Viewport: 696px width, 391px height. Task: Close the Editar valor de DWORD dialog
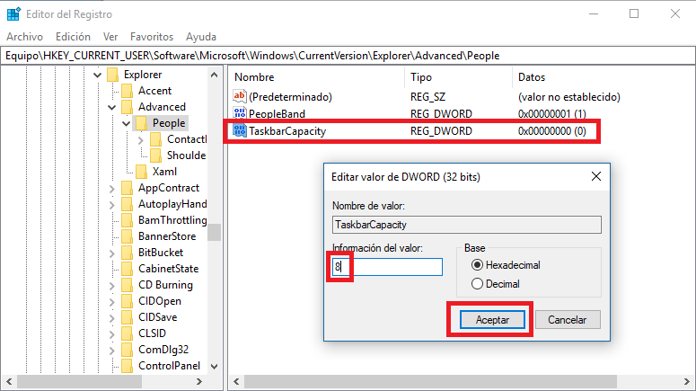(x=596, y=176)
